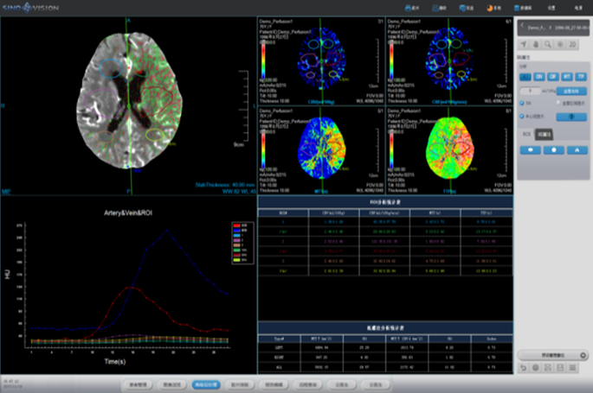
Task: Select the hand pan tool
Action: point(537,43)
